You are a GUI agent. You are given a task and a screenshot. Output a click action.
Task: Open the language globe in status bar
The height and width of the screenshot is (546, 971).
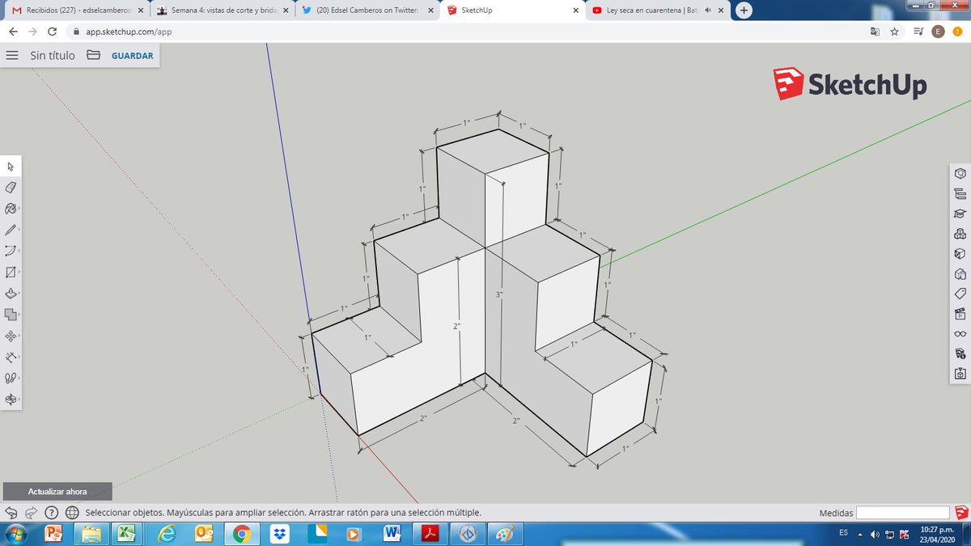click(x=71, y=512)
